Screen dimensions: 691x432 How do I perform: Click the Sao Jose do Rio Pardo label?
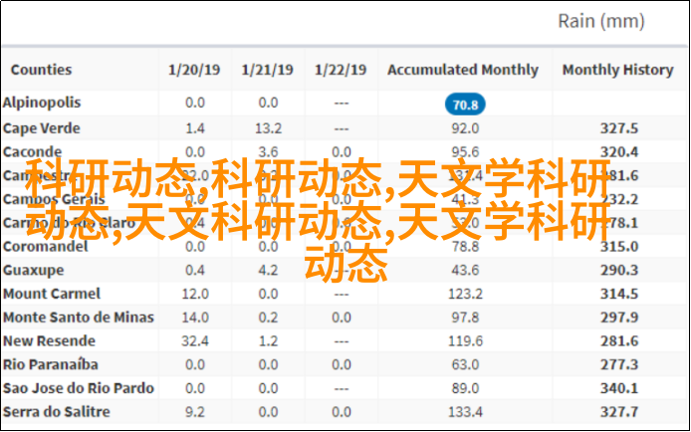(78, 387)
